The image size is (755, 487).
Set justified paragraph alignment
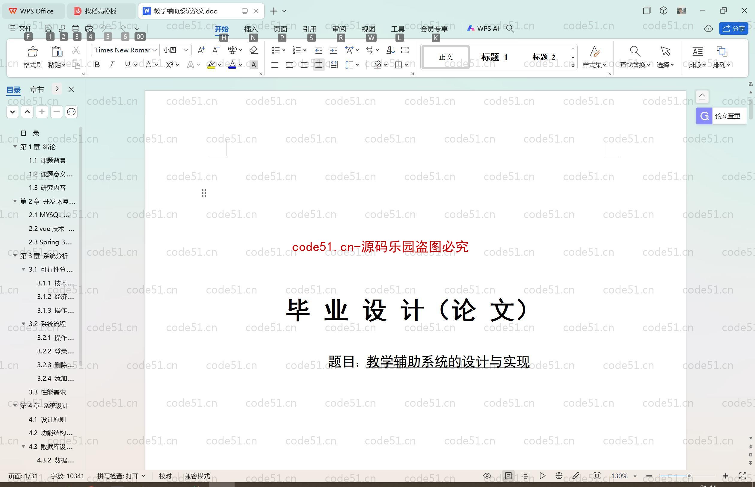tap(319, 65)
